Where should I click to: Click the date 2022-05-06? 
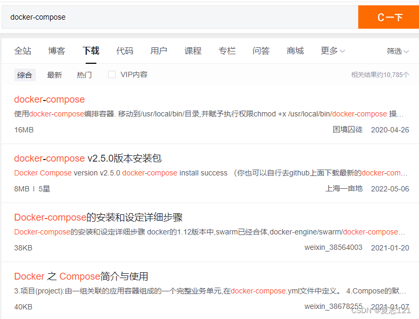point(390,189)
